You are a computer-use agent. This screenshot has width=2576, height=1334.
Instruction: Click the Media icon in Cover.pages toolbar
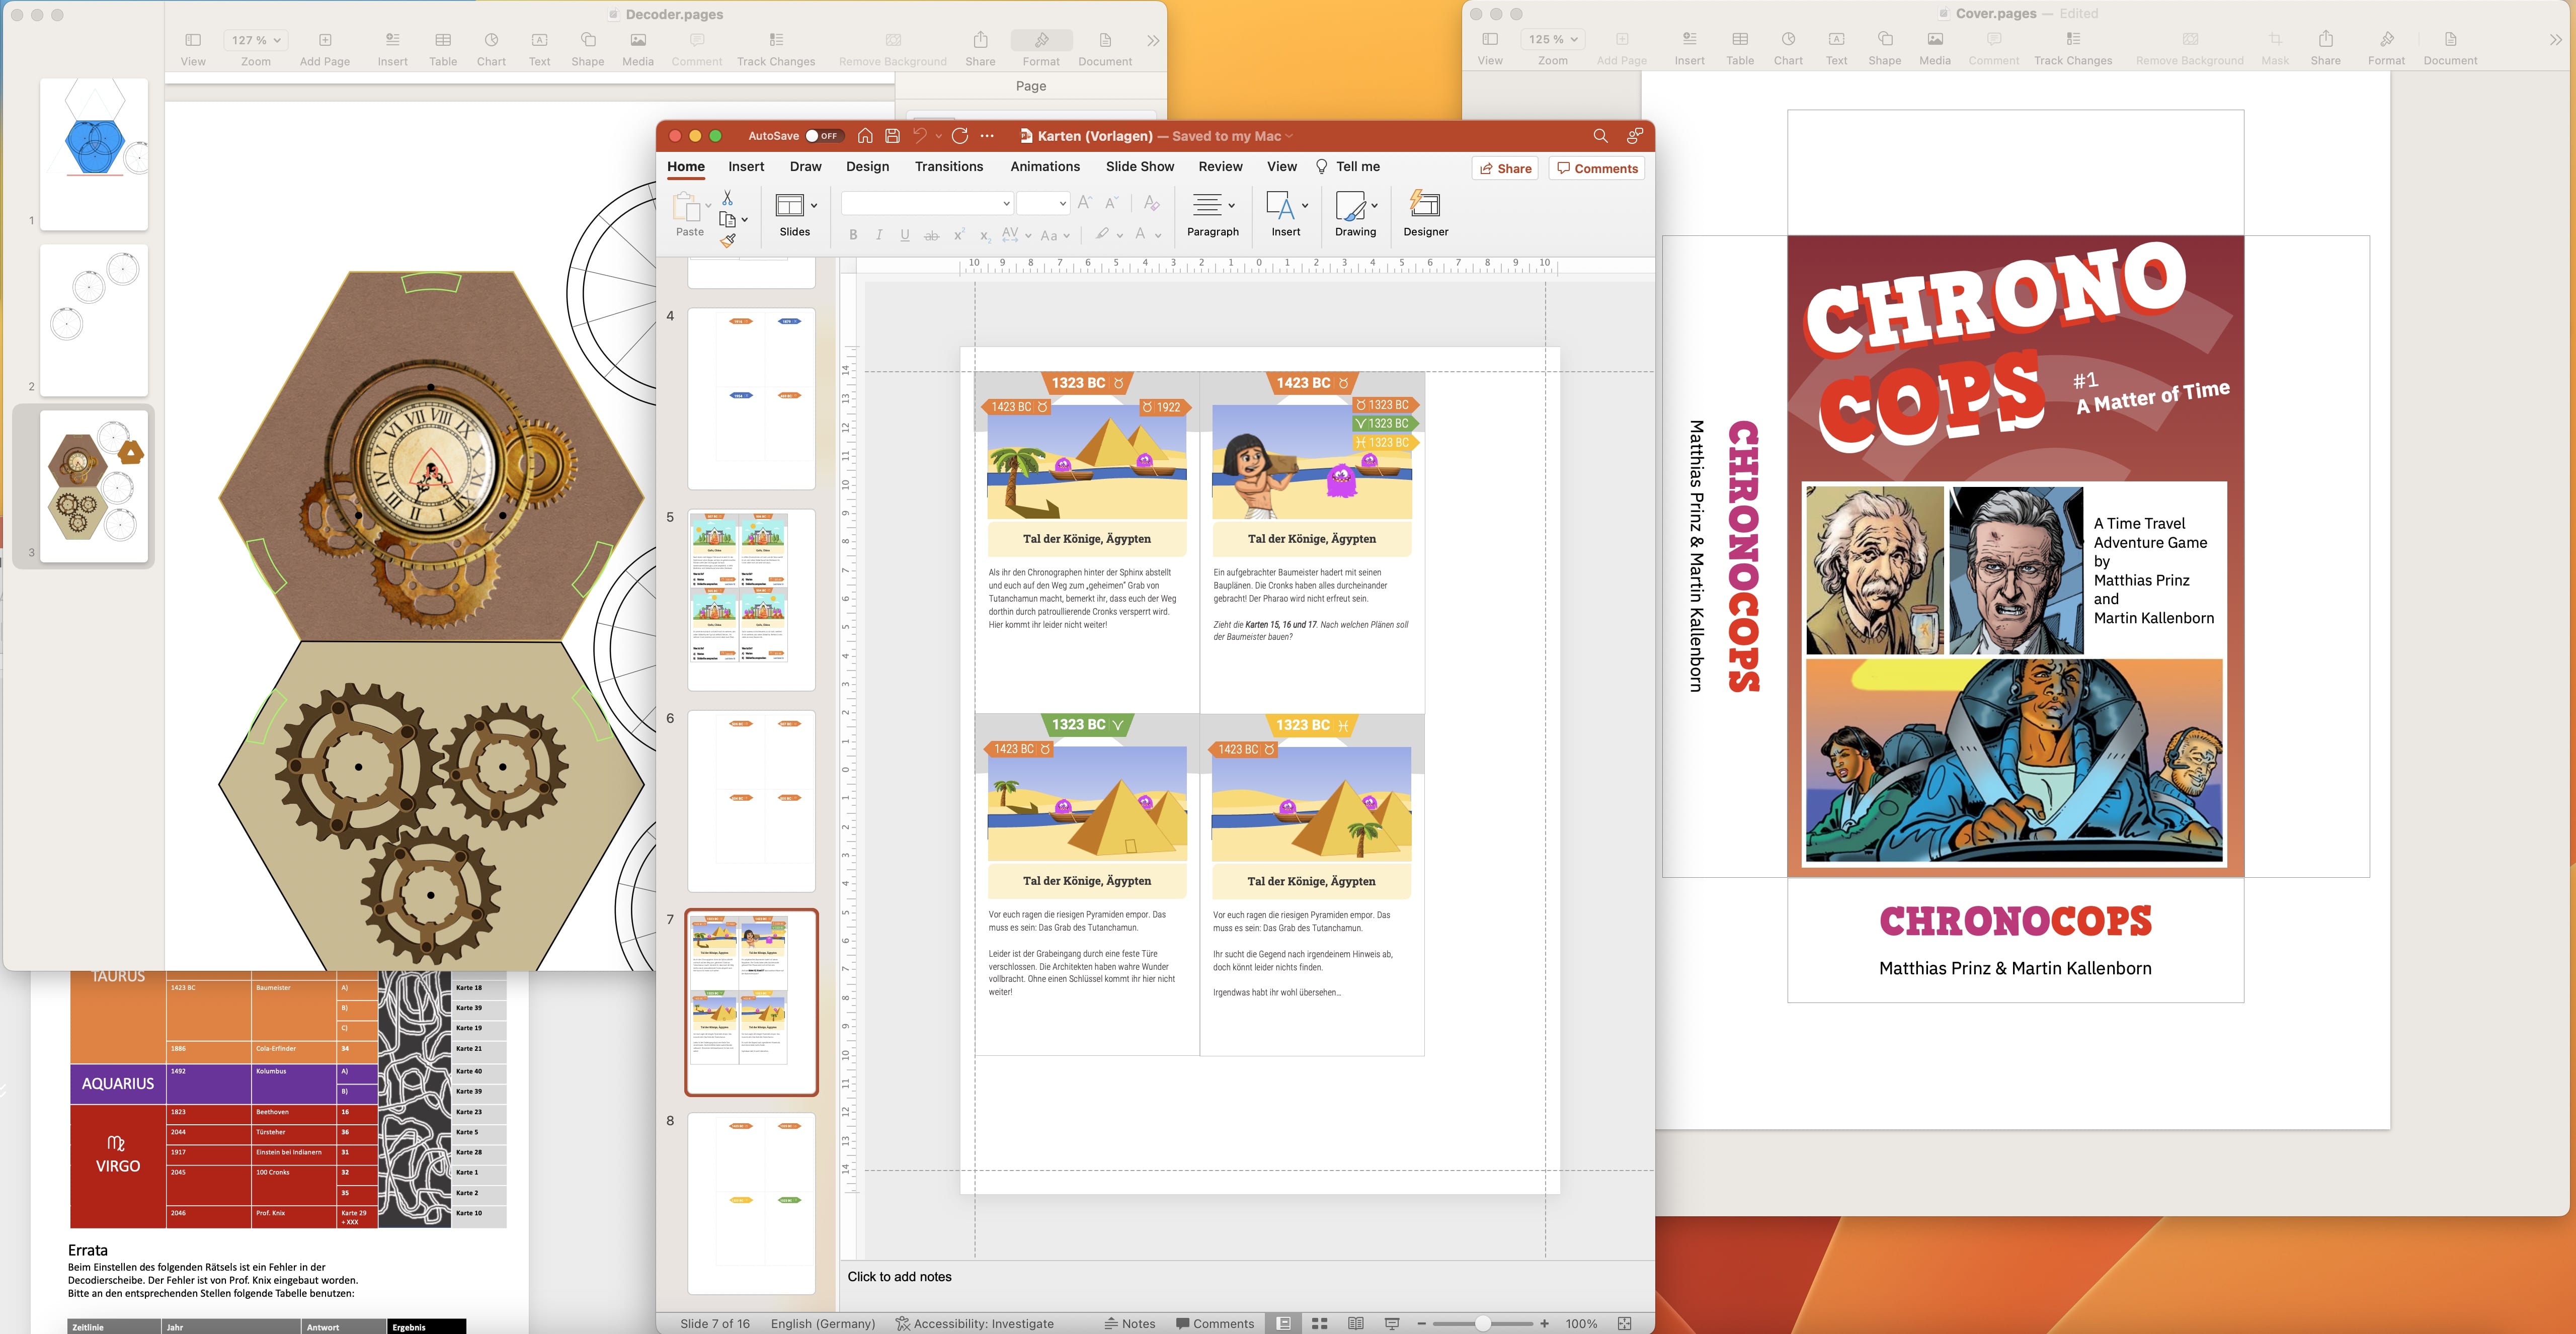[1935, 39]
